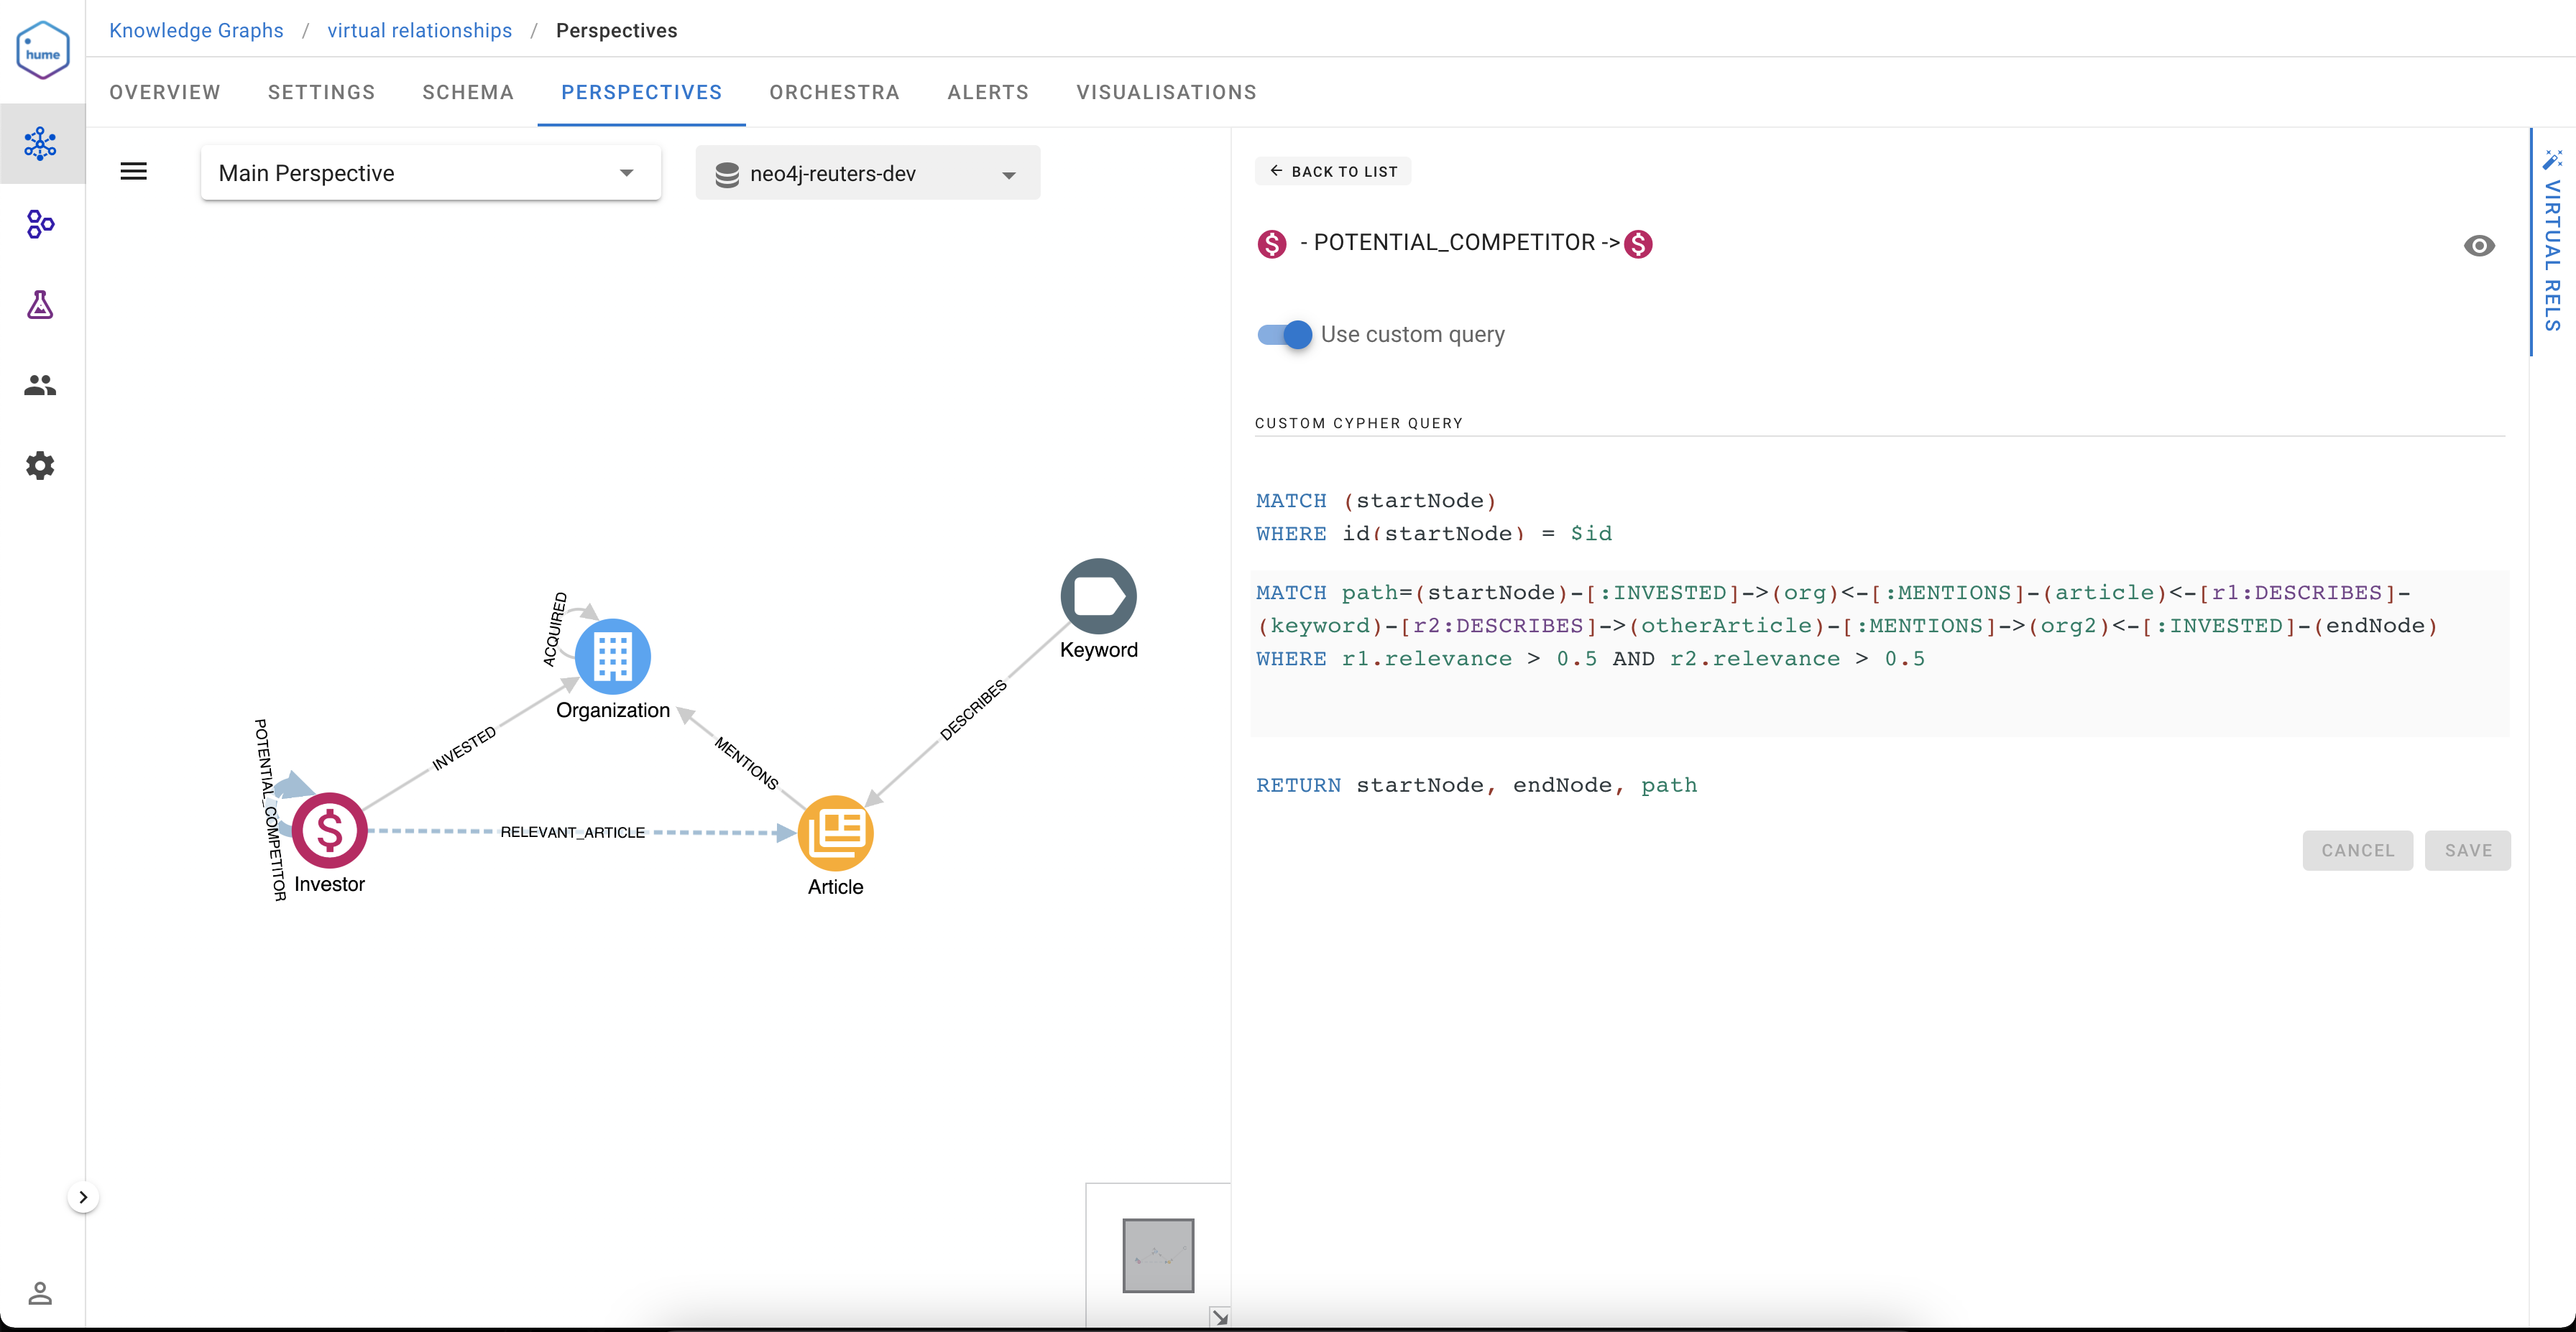Expand the left sidebar chevron

(x=83, y=1197)
